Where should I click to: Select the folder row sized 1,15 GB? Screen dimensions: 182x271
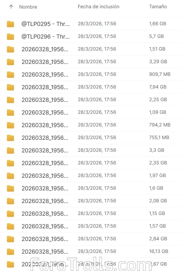[91, 214]
